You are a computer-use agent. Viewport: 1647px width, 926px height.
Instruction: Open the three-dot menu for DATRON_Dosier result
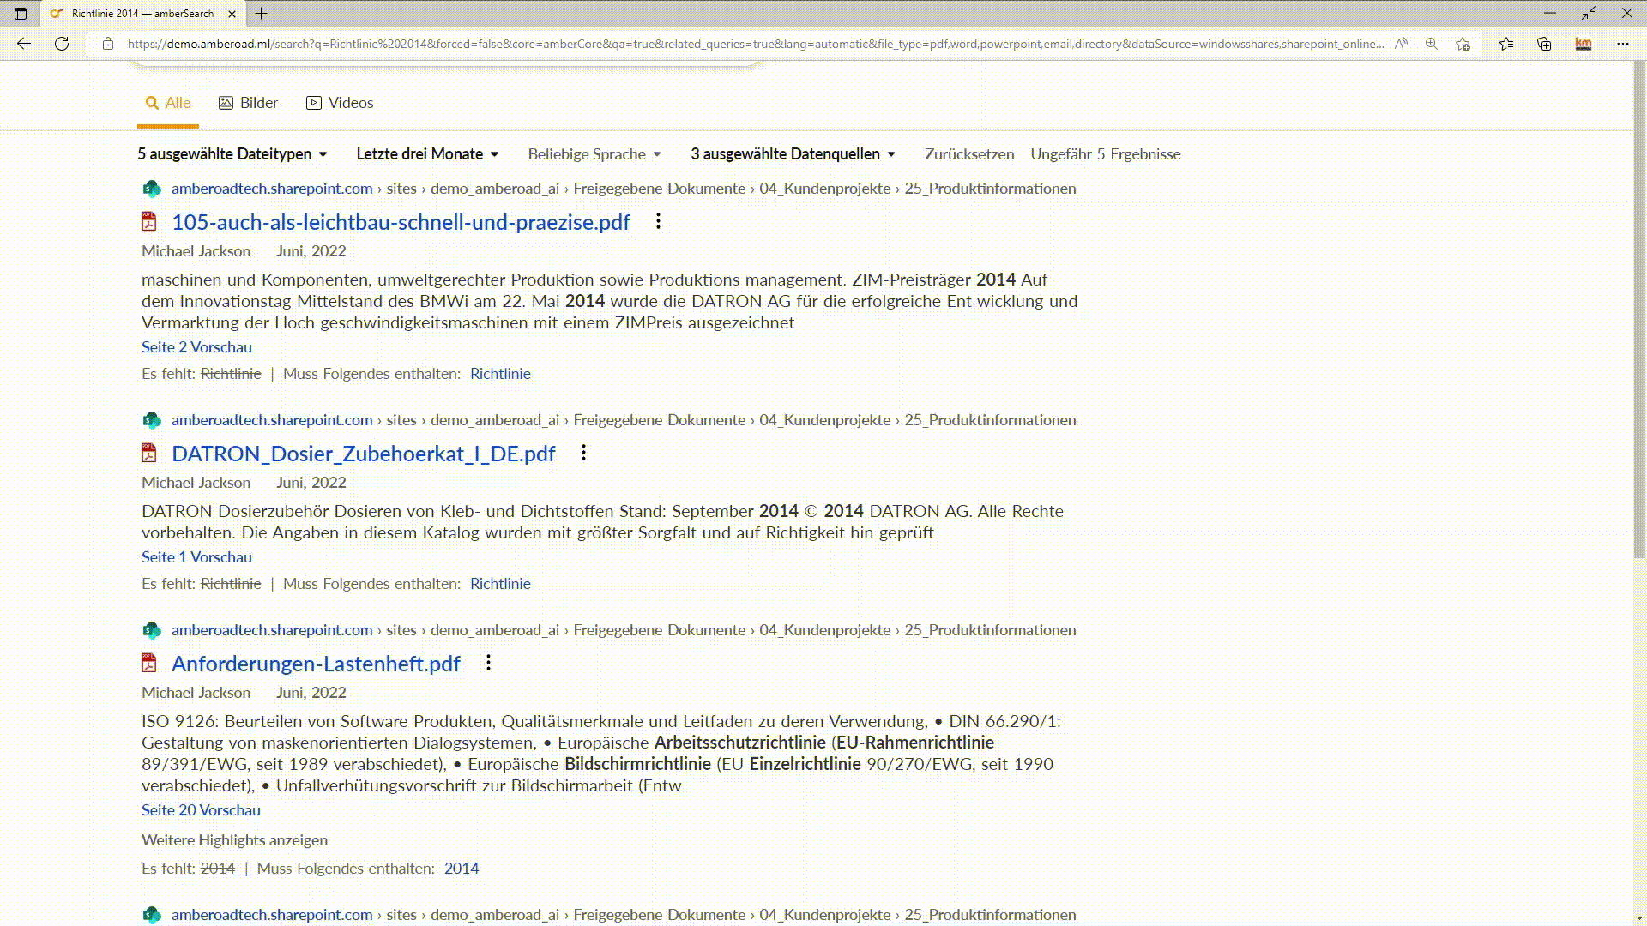point(583,453)
